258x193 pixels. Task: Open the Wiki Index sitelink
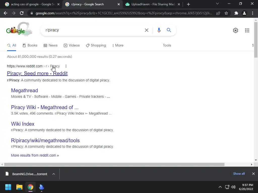23,124
